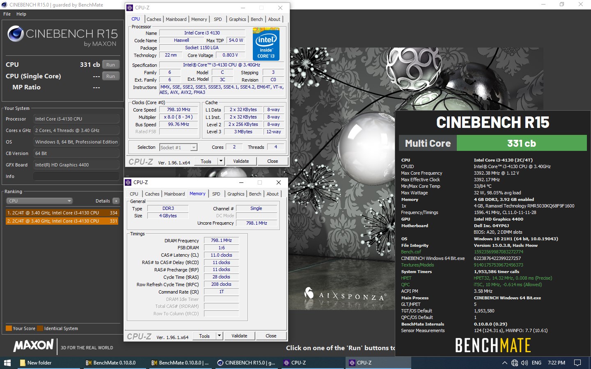The height and width of the screenshot is (369, 591).
Task: Click the AIXSPONZA logo on the render
Action: (346, 294)
